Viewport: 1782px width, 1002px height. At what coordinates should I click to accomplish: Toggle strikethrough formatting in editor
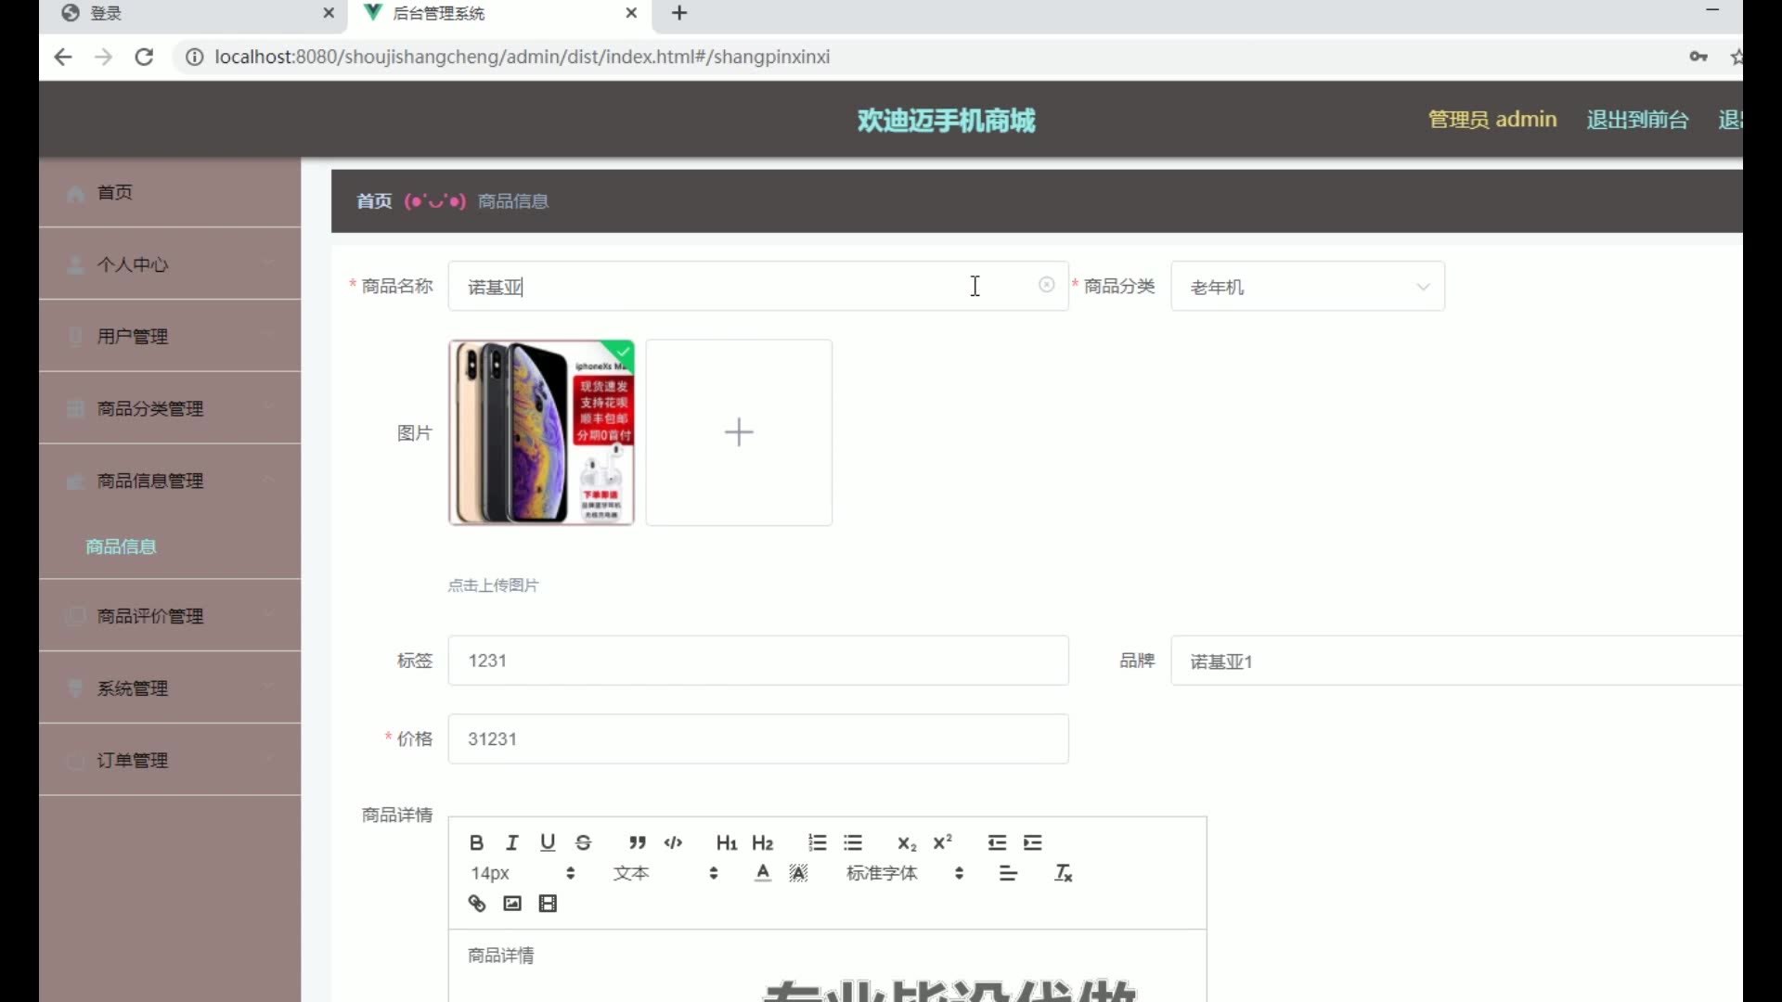(x=583, y=842)
